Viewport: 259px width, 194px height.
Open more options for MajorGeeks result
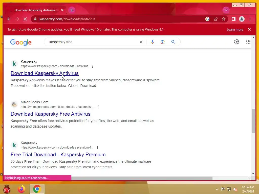[x=98, y=107]
